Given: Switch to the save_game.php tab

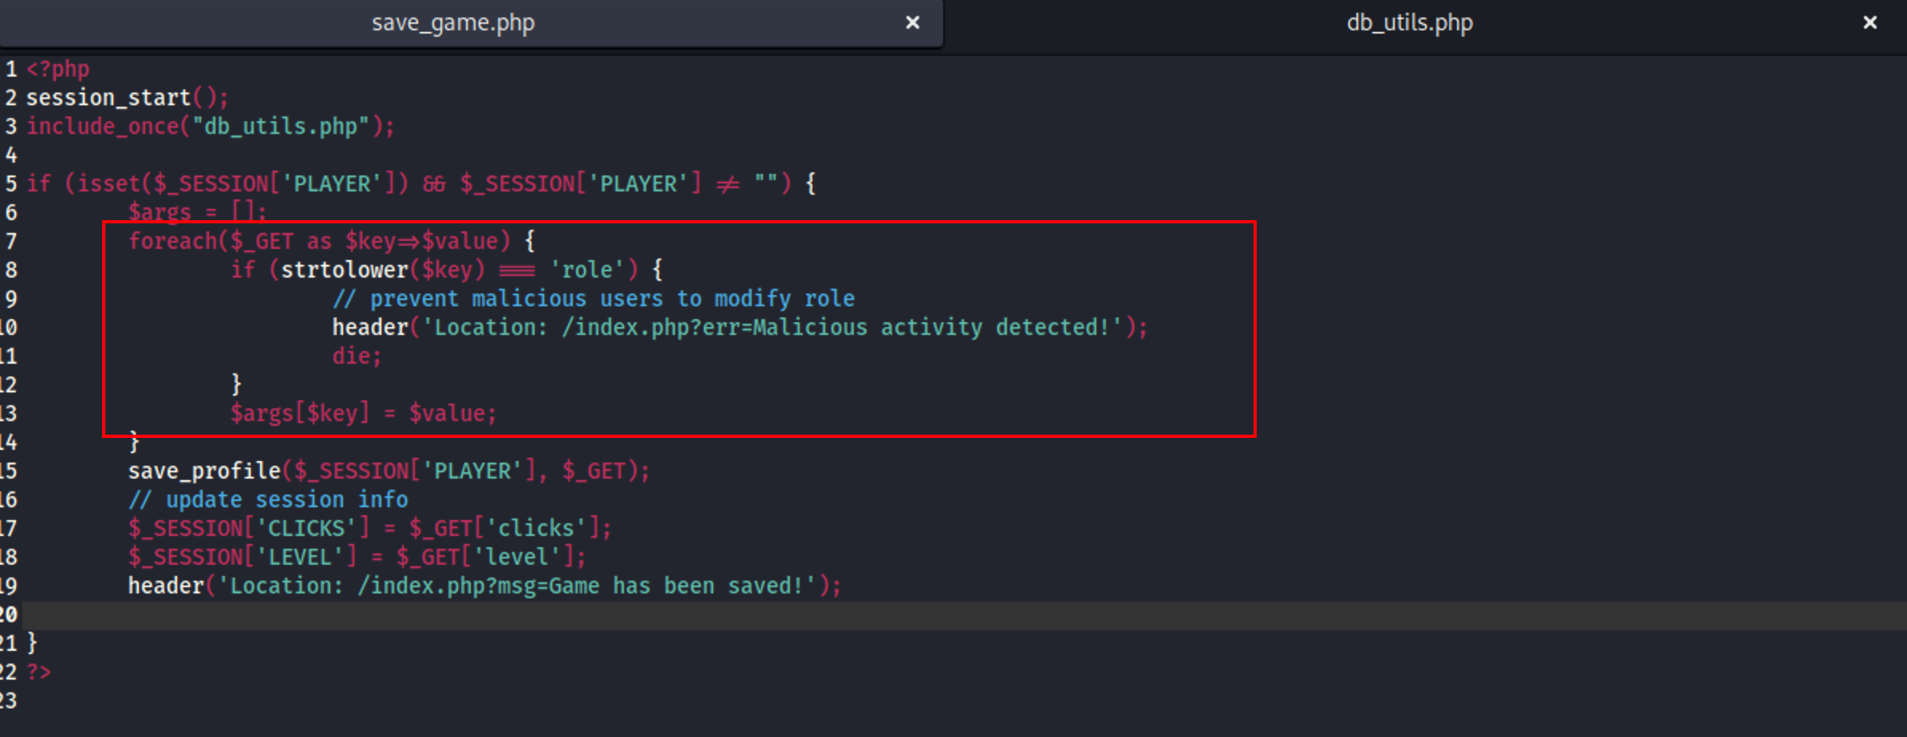Looking at the screenshot, I should tap(453, 23).
